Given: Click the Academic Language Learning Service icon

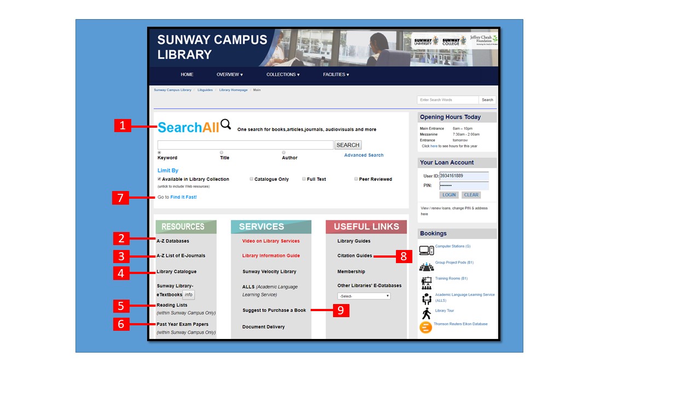Looking at the screenshot, I should [x=427, y=299].
